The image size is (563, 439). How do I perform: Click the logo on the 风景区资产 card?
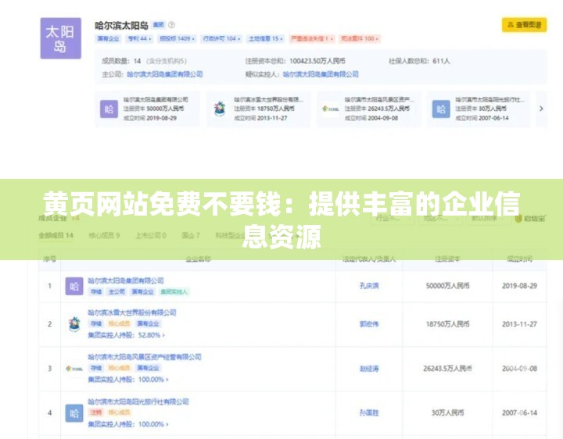330,109
